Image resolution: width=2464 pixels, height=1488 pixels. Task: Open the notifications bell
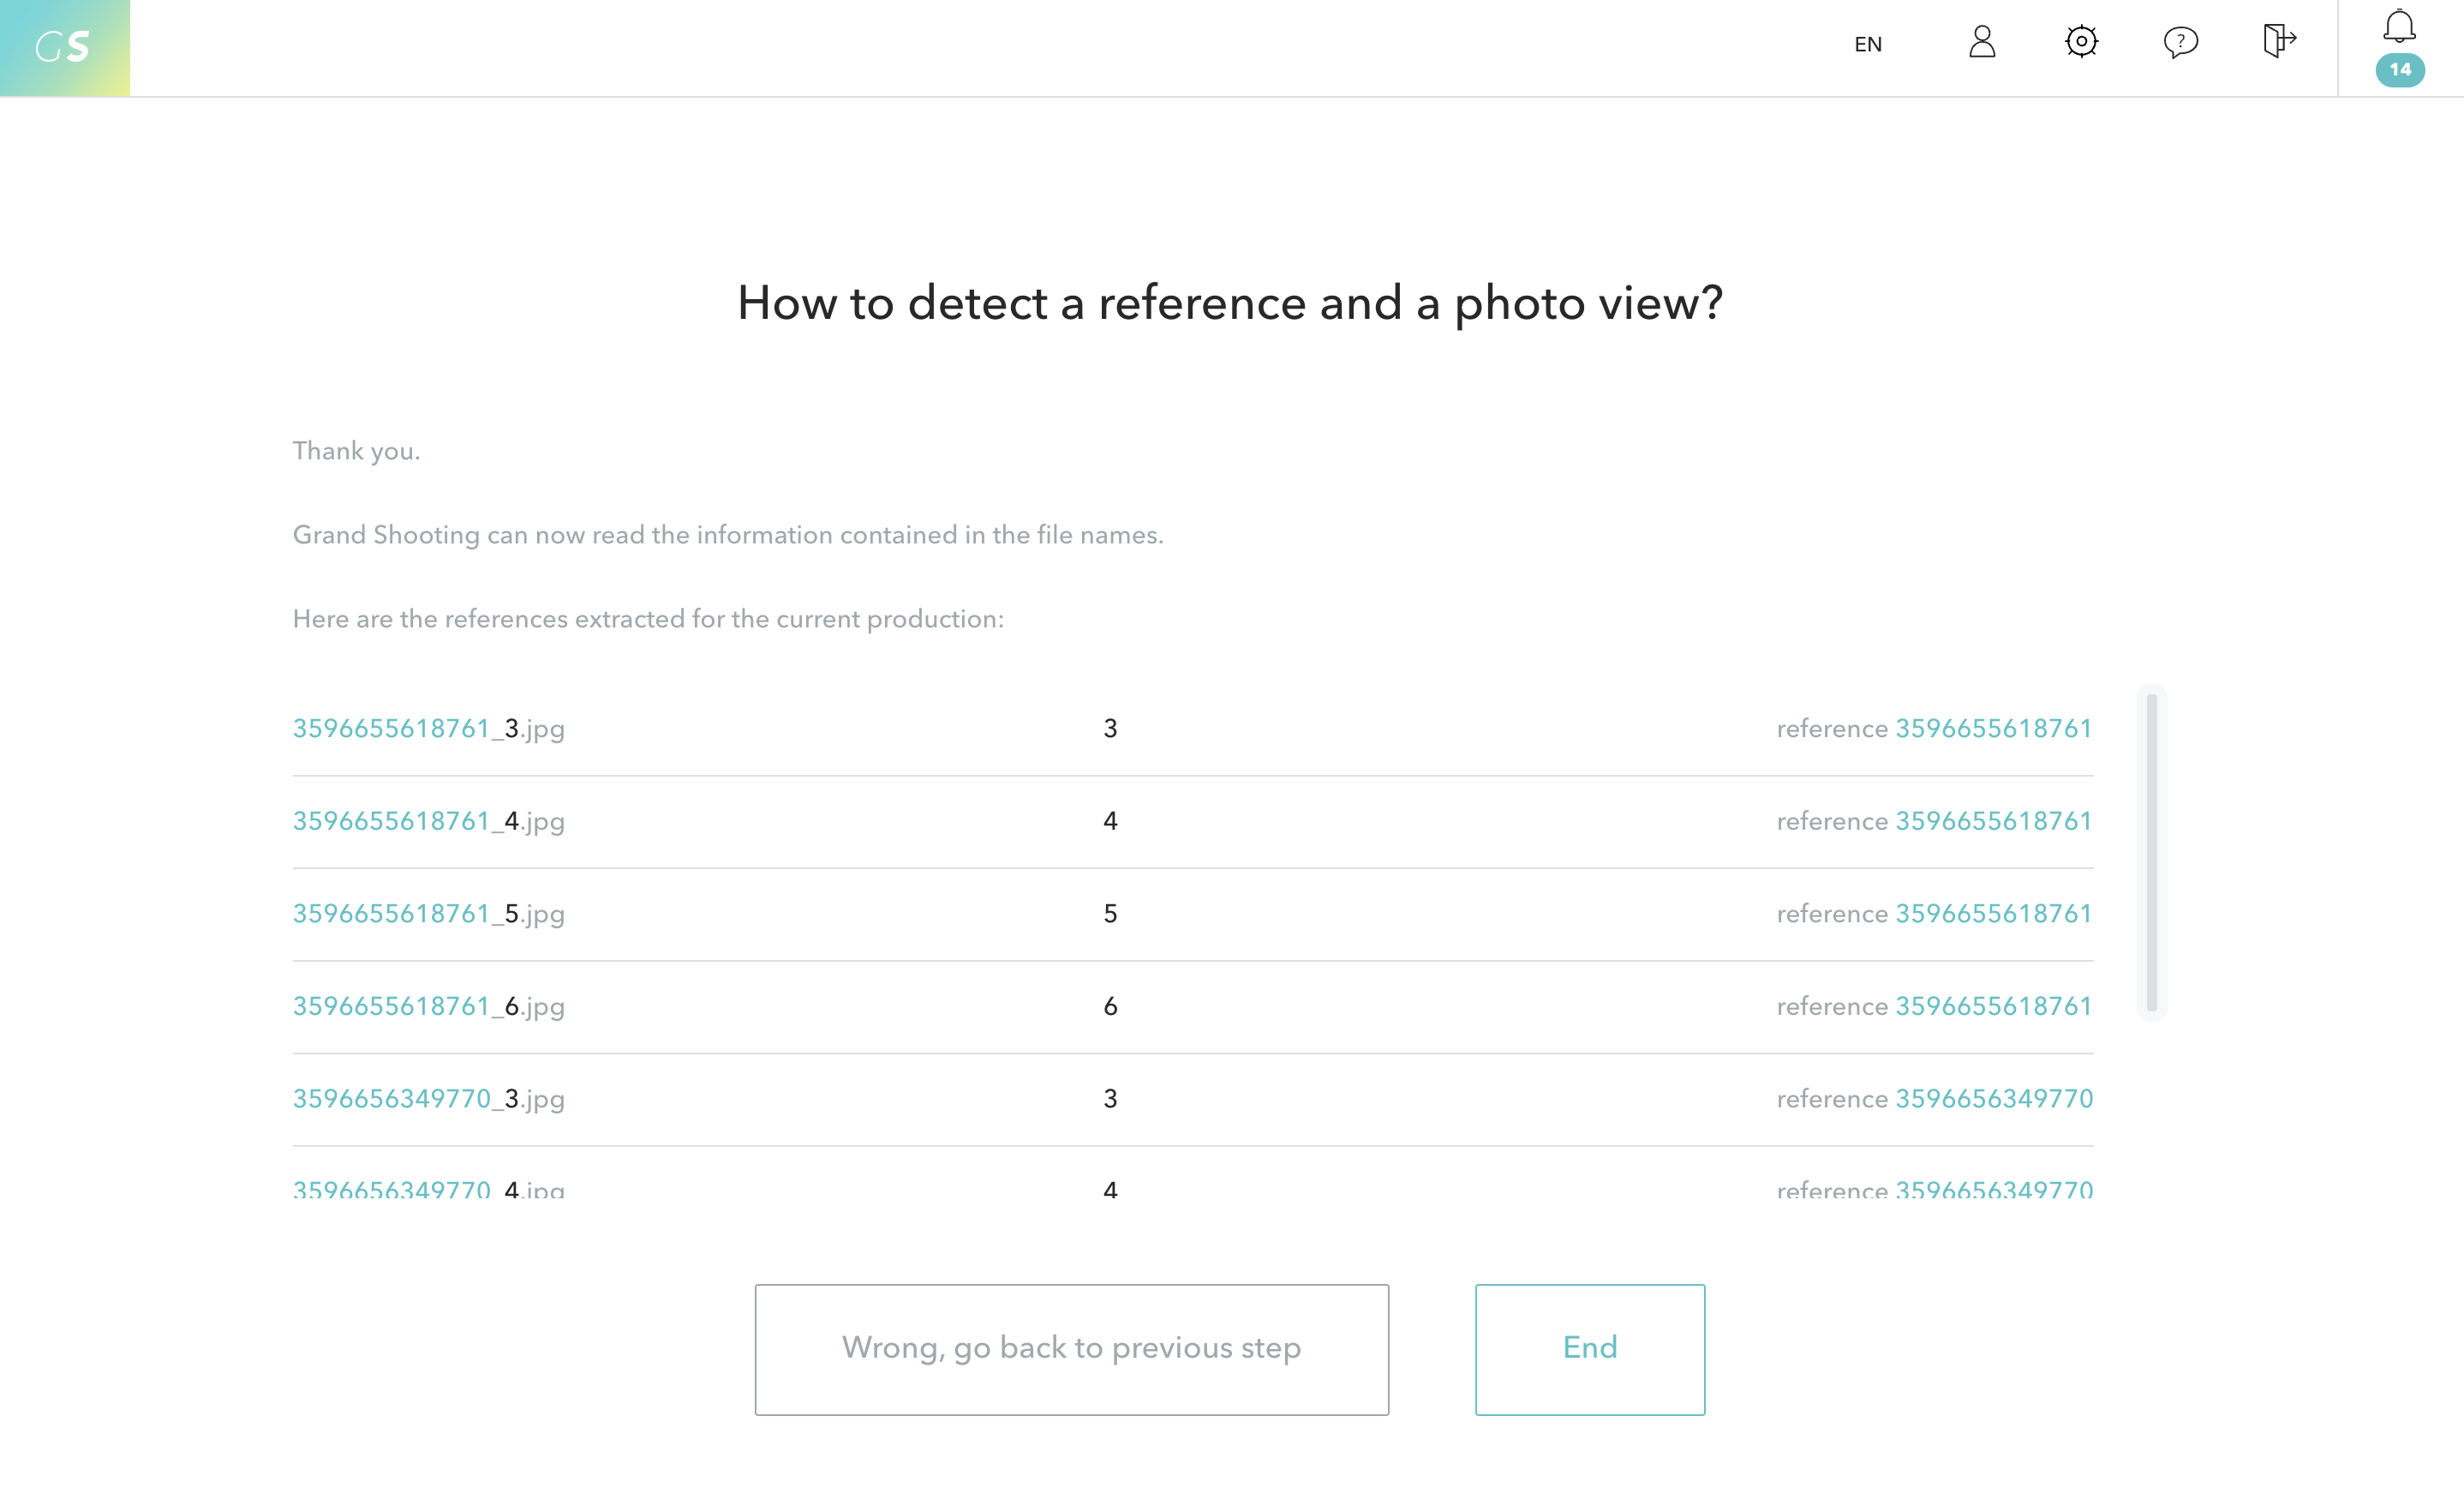click(x=2399, y=26)
